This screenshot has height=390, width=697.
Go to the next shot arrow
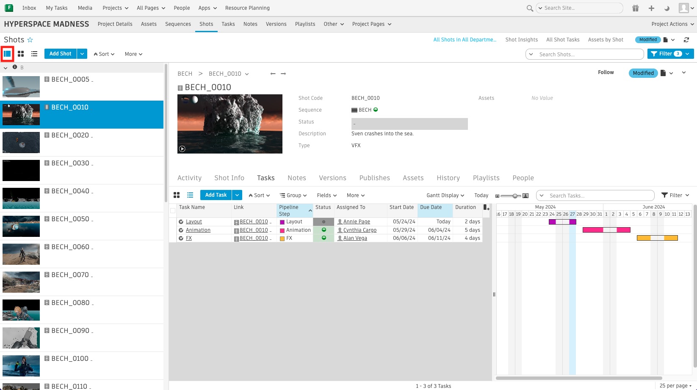(283, 74)
